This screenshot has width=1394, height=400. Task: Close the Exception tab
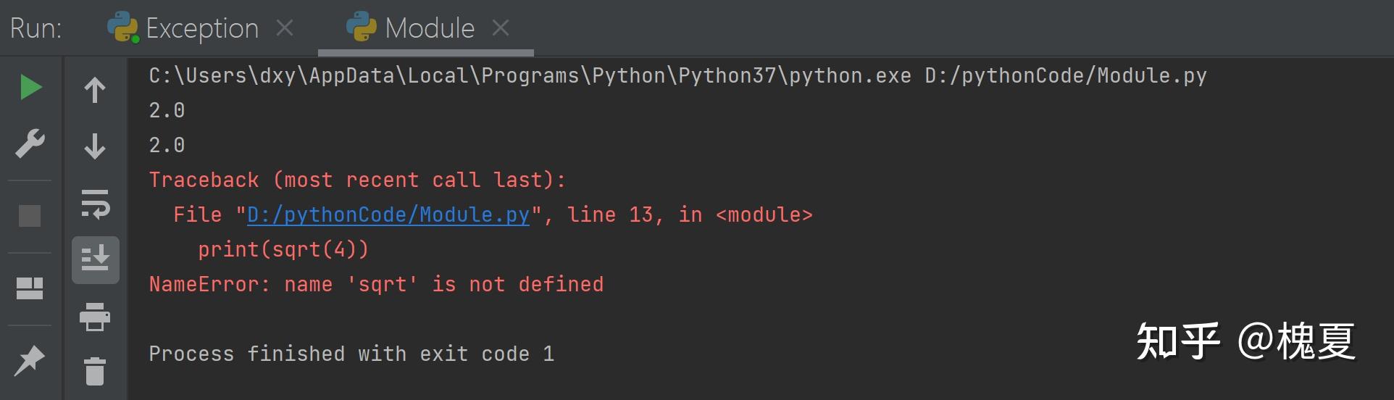[285, 28]
